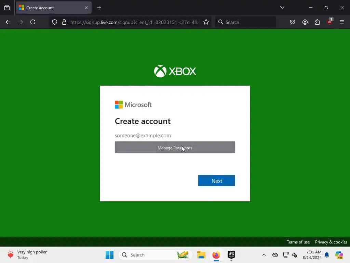The height and width of the screenshot is (263, 350).
Task: Open the Copilot preview taskbar icon
Action: coord(339,255)
